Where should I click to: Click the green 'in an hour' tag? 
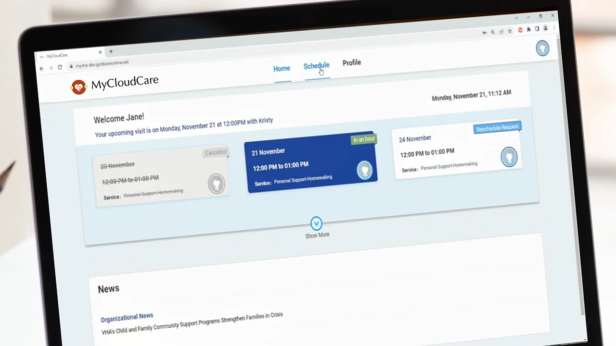pyautogui.click(x=364, y=139)
